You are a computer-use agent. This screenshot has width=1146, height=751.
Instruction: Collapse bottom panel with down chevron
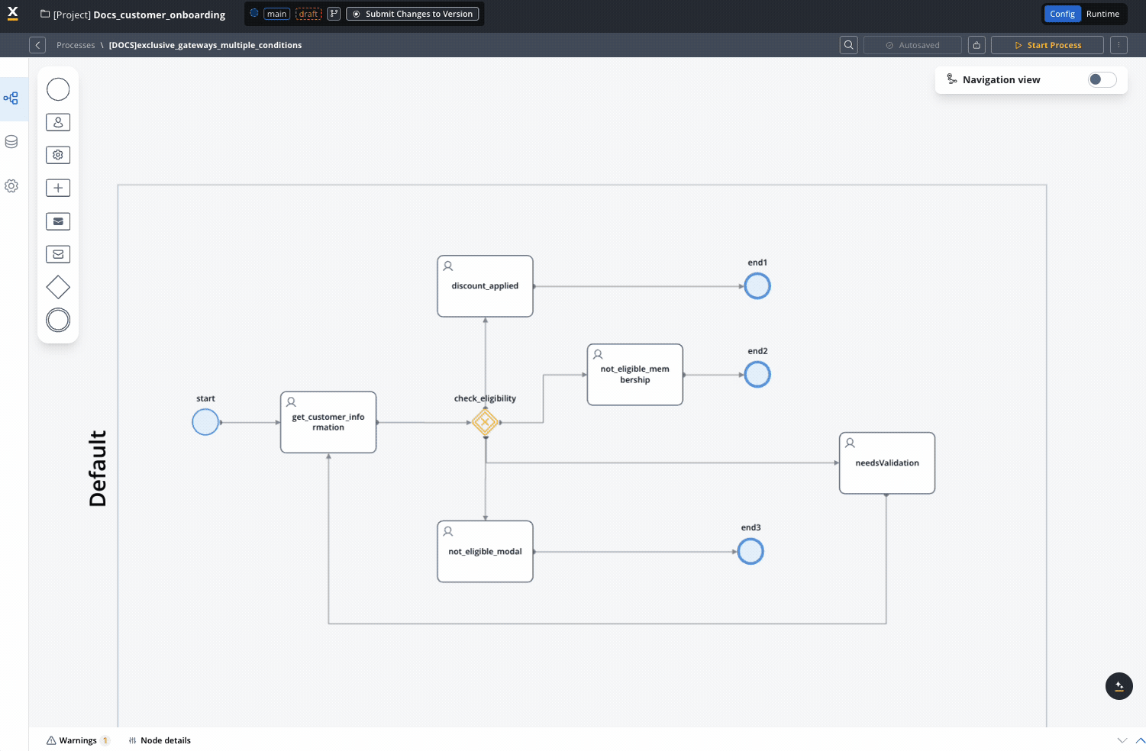tap(1122, 740)
